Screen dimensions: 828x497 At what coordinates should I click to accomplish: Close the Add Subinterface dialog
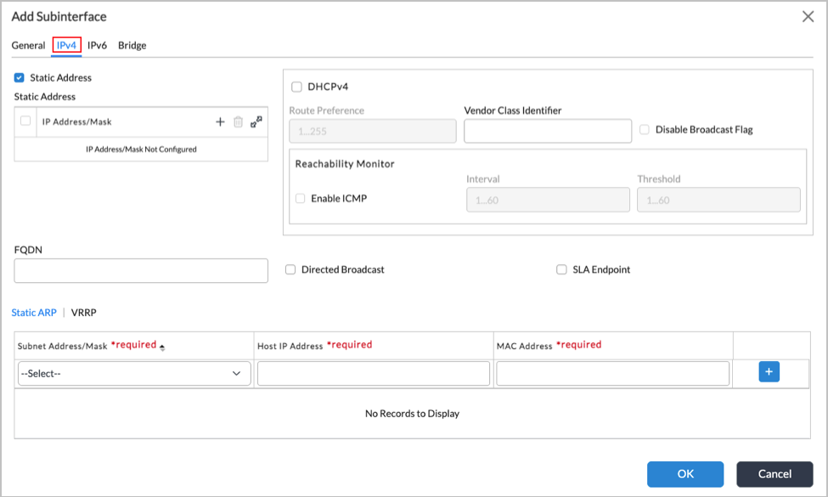808,16
